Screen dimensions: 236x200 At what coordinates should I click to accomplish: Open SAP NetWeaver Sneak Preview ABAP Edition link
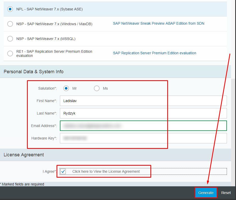pyautogui.click(x=158, y=23)
